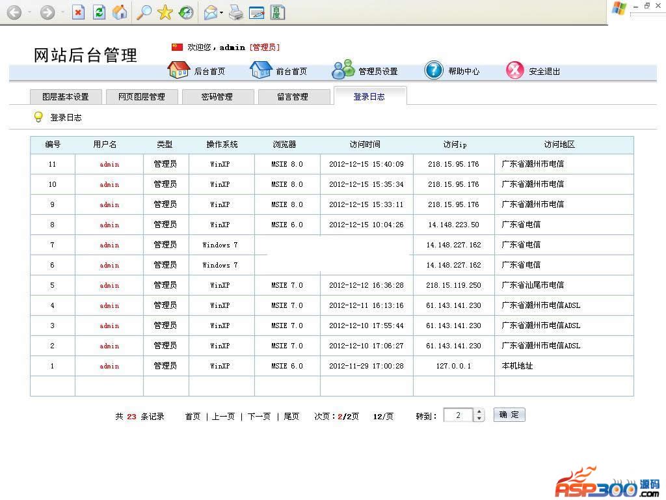Select the 登录日志 tab
666x500 pixels.
click(x=370, y=96)
